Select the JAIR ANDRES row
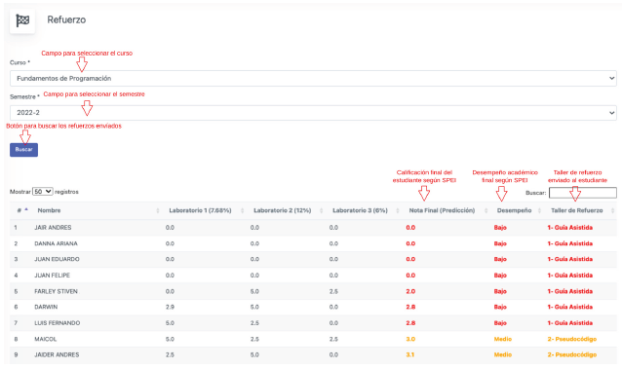This screenshot has width=622, height=369. pos(313,228)
